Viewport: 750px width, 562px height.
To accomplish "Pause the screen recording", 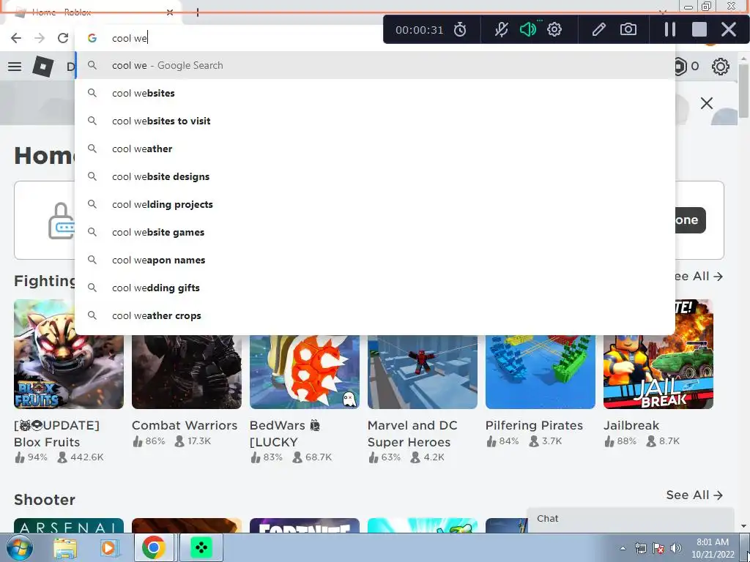I will coord(670,29).
